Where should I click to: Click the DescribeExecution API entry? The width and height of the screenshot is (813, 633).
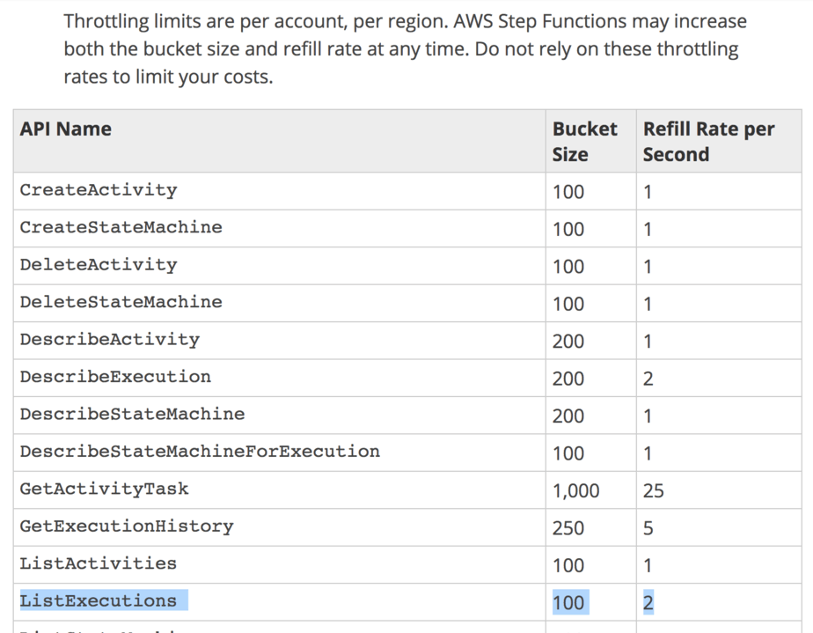tap(115, 377)
